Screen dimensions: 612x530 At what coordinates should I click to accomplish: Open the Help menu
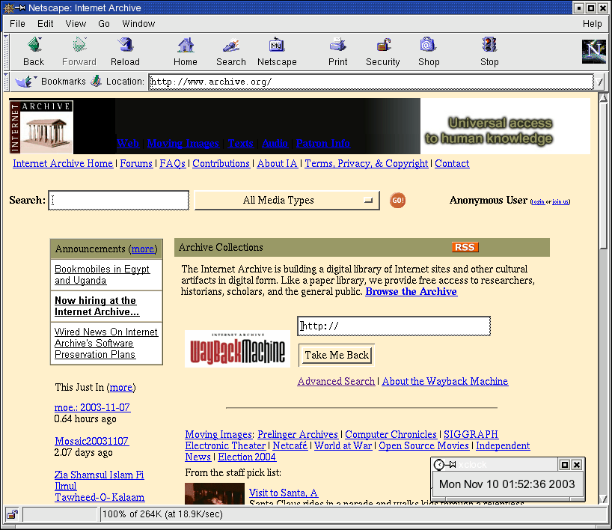[x=592, y=24]
